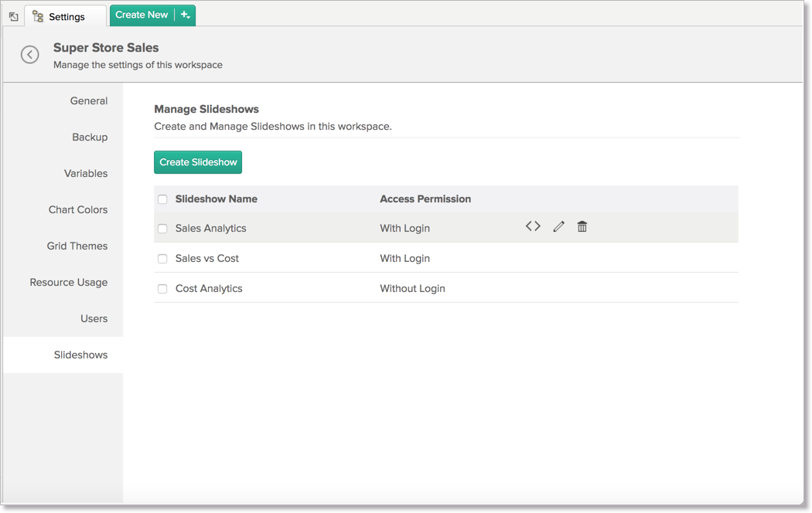Click the pop-out icon left of Settings tab

click(x=12, y=15)
